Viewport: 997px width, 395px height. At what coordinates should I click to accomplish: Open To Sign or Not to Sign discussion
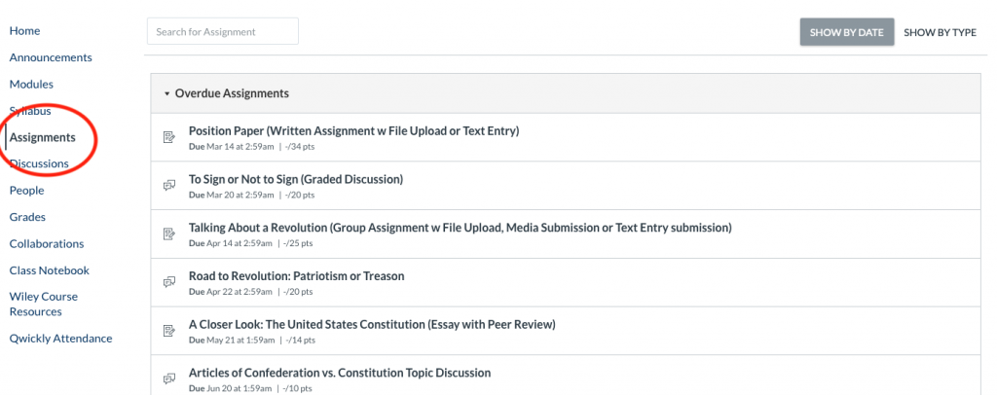coord(295,179)
